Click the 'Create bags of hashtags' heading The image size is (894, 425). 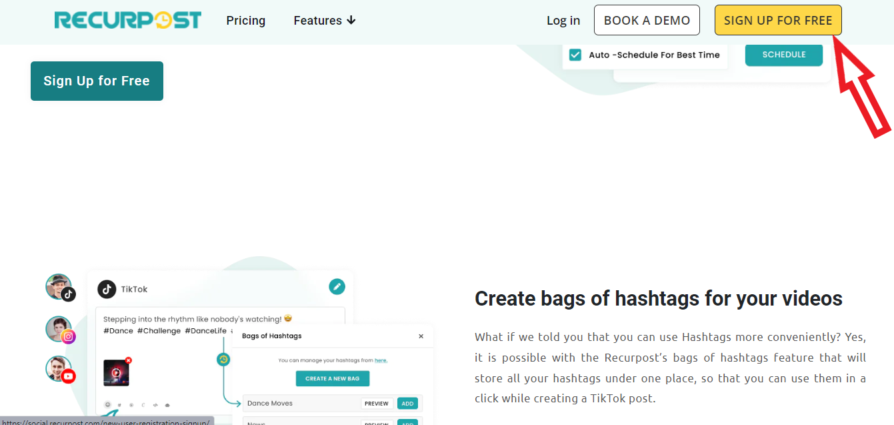click(659, 298)
